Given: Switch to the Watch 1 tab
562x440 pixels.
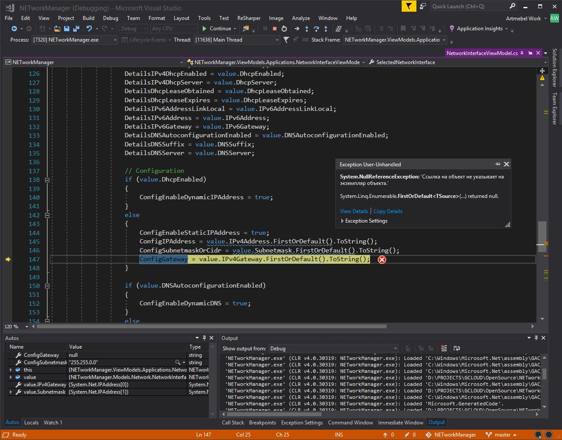Looking at the screenshot, I should coord(53,423).
